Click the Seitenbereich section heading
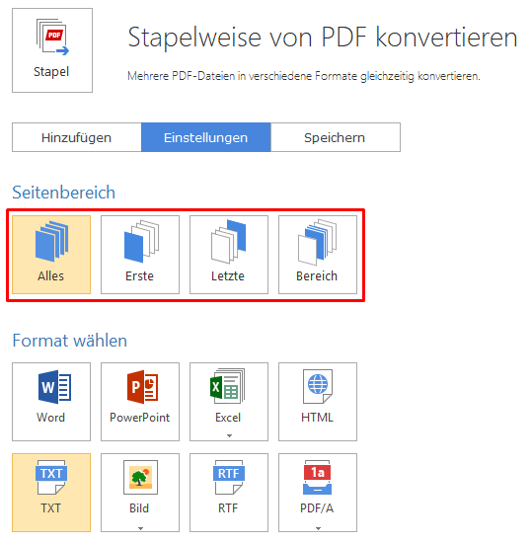Viewport: 531px width, 544px height. [x=64, y=192]
